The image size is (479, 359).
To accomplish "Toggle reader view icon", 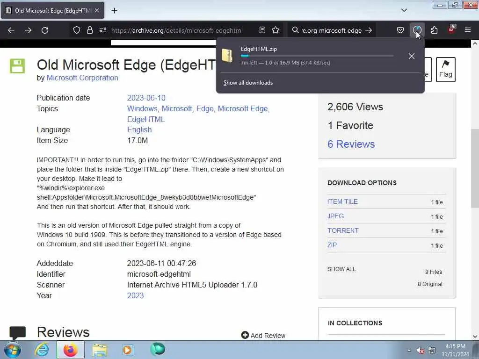I will [x=262, y=30].
